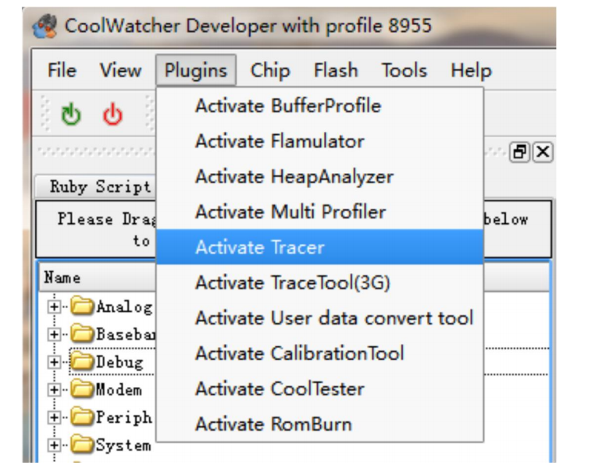Select Activate Flamulator
This screenshot has height=472, width=609.
point(319,141)
